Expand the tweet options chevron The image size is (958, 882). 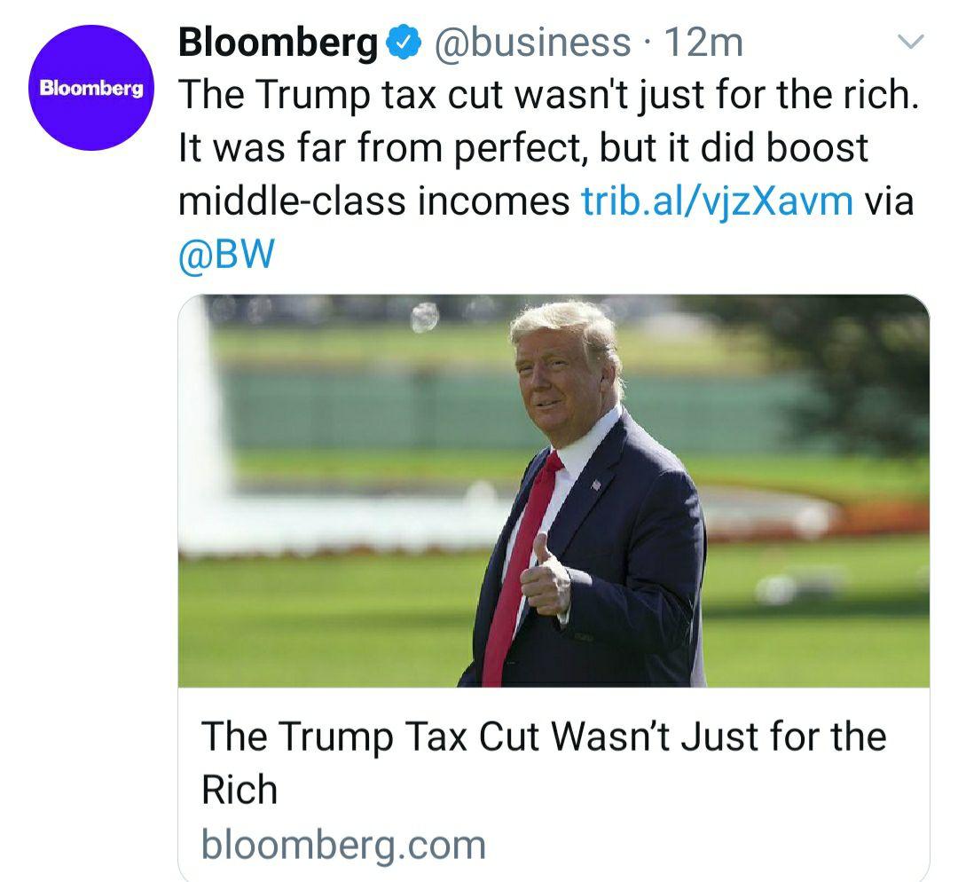pyautogui.click(x=911, y=42)
